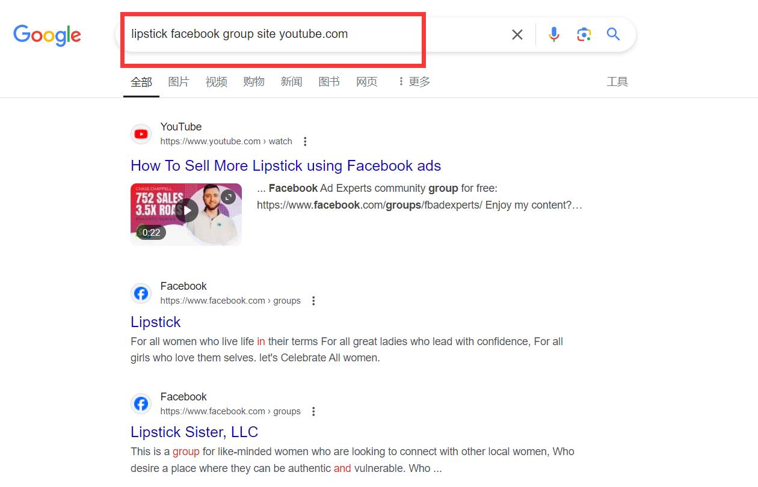Open three-dot menu beside youtube.com watch URL
The image size is (758, 487).
(x=305, y=142)
